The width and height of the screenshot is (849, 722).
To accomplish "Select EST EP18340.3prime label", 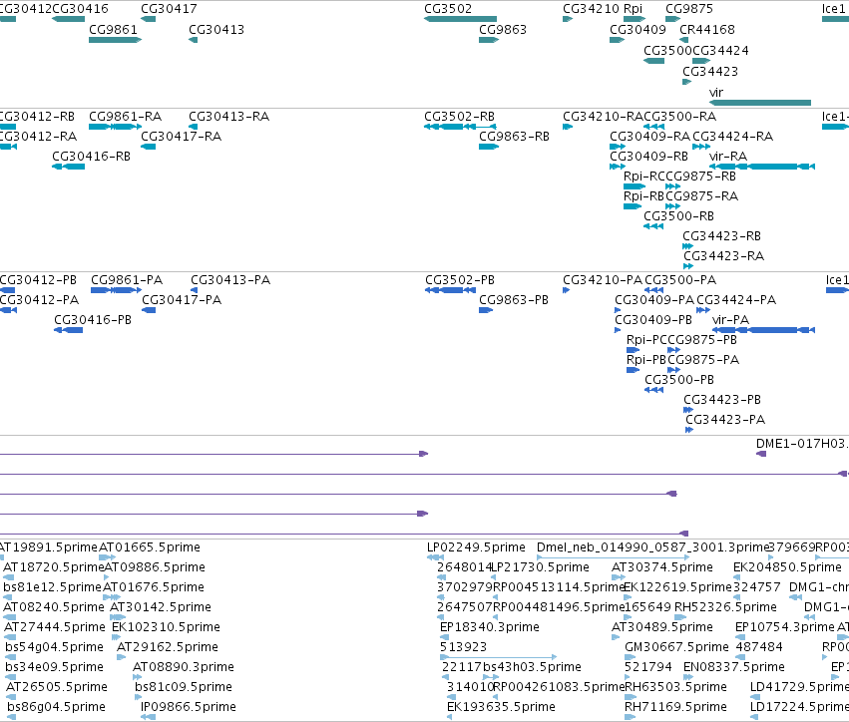I will 490,626.
